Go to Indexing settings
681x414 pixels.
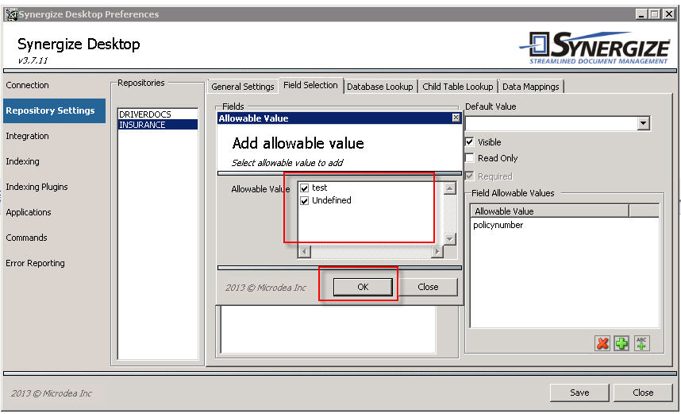tap(22, 161)
